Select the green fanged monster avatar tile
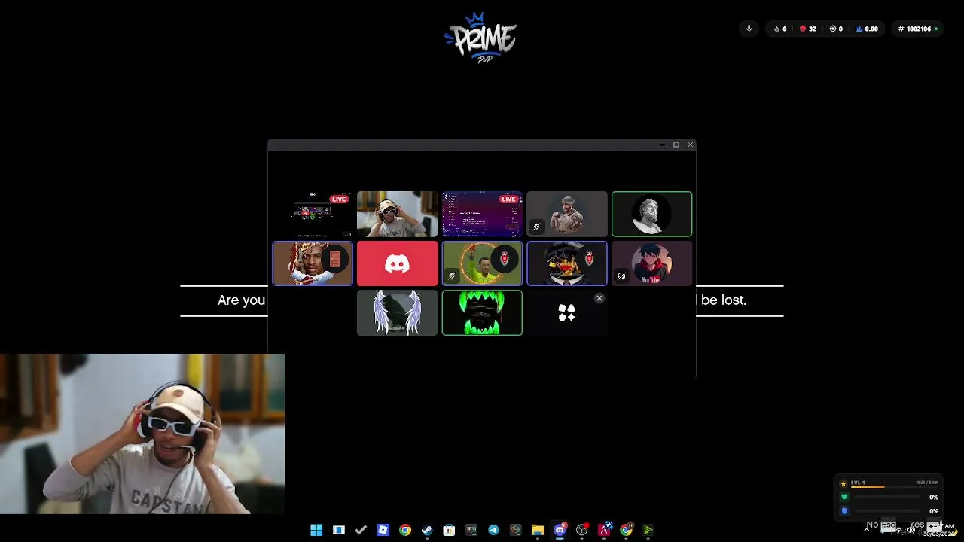Viewport: 964px width, 542px height. pos(482,312)
